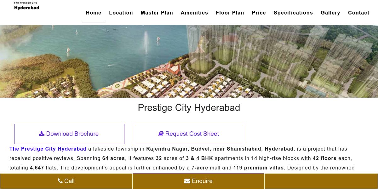Image resolution: width=378 pixels, height=189 pixels.
Task: Open the Gallery page
Action: (330, 13)
